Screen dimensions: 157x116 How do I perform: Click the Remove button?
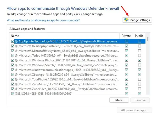click(140, 100)
